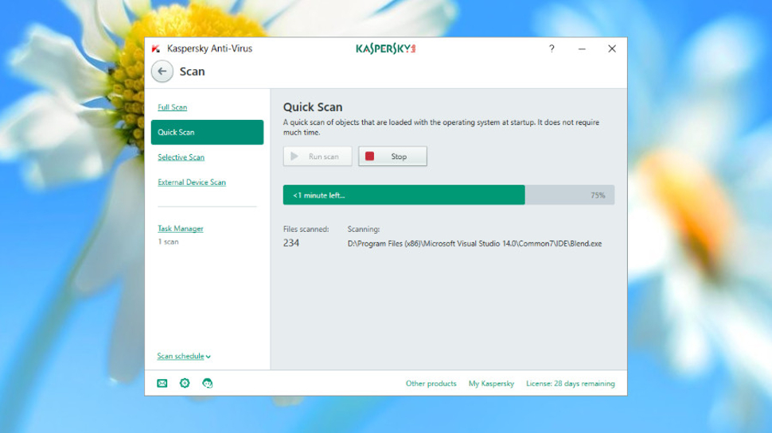Select the Quick Scan tab
The image size is (772, 433).
[207, 132]
